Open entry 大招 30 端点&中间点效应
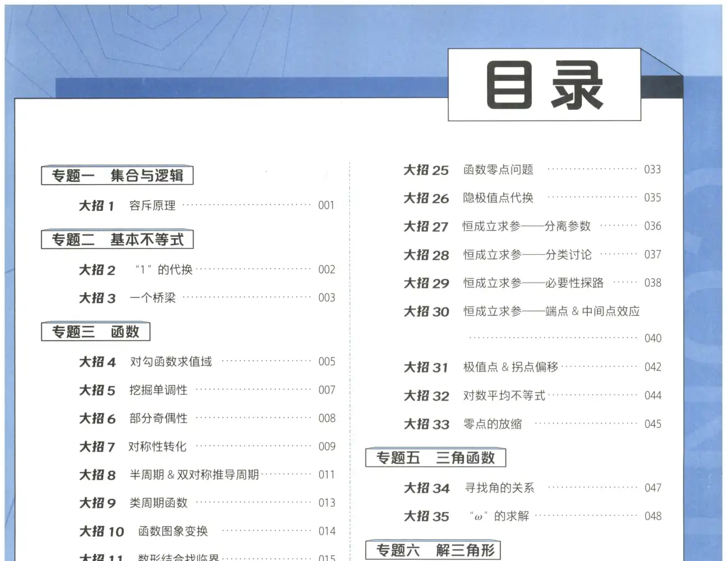Viewport: 727px width, 561px height. (522, 311)
